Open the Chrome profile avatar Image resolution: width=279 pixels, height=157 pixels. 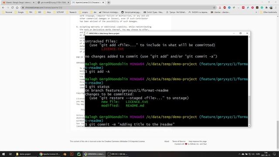271,8
